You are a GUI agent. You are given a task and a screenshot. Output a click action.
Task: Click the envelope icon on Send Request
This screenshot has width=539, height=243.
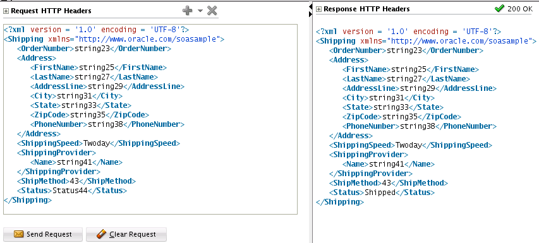(18, 234)
